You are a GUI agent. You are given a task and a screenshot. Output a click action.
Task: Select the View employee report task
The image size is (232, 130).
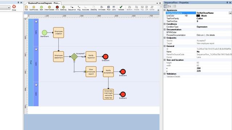tap(91, 71)
